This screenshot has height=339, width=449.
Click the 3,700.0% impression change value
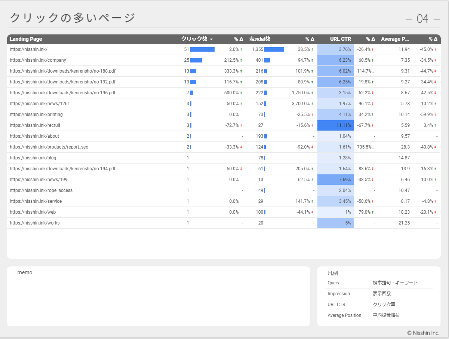tap(301, 104)
